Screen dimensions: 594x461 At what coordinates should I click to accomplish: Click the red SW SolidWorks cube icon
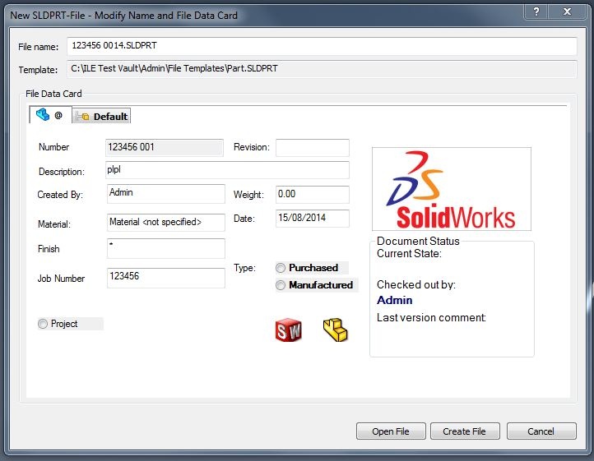point(288,330)
